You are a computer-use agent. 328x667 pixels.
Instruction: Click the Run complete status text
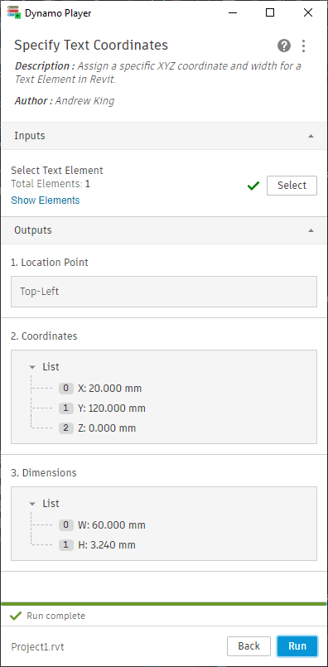pyautogui.click(x=55, y=616)
